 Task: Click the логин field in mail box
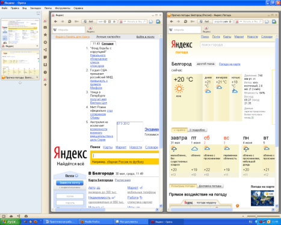70,196
